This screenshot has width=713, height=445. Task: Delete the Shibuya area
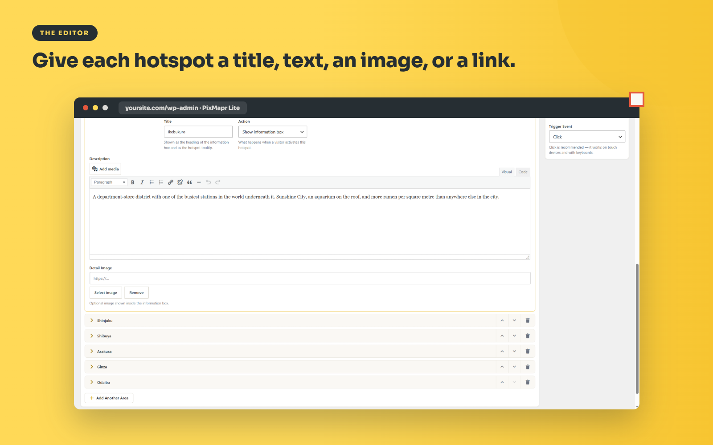point(528,336)
